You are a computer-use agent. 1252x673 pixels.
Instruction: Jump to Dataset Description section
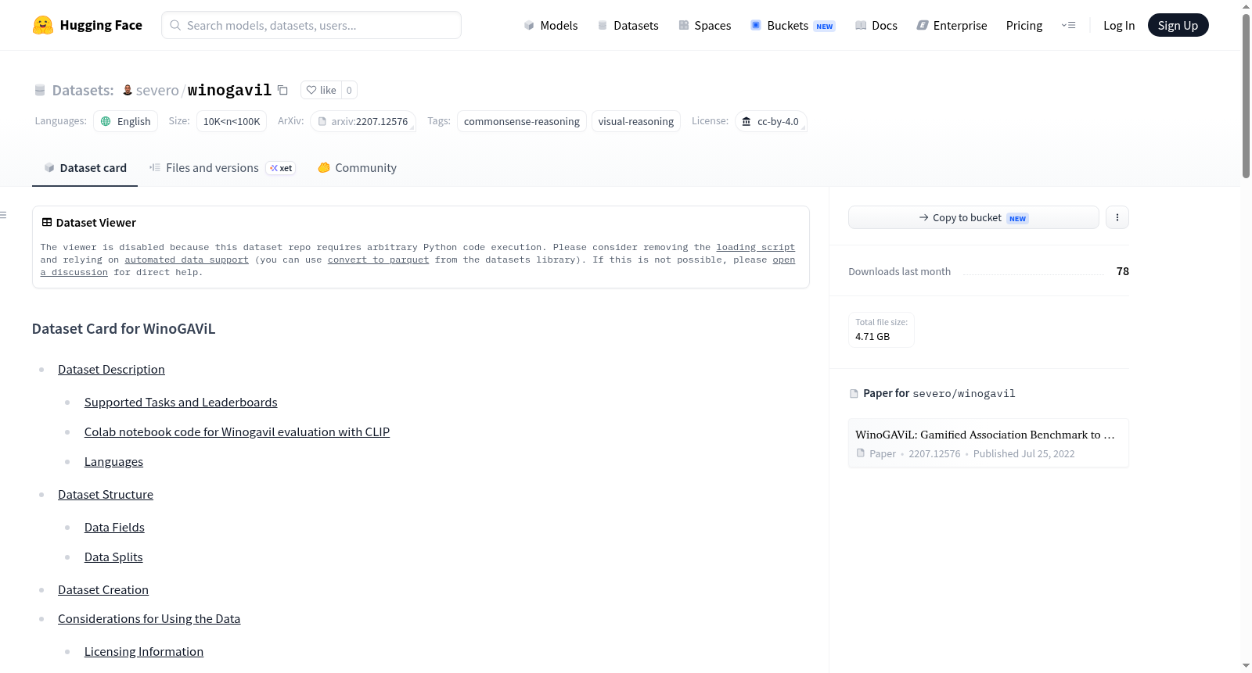[111, 370]
